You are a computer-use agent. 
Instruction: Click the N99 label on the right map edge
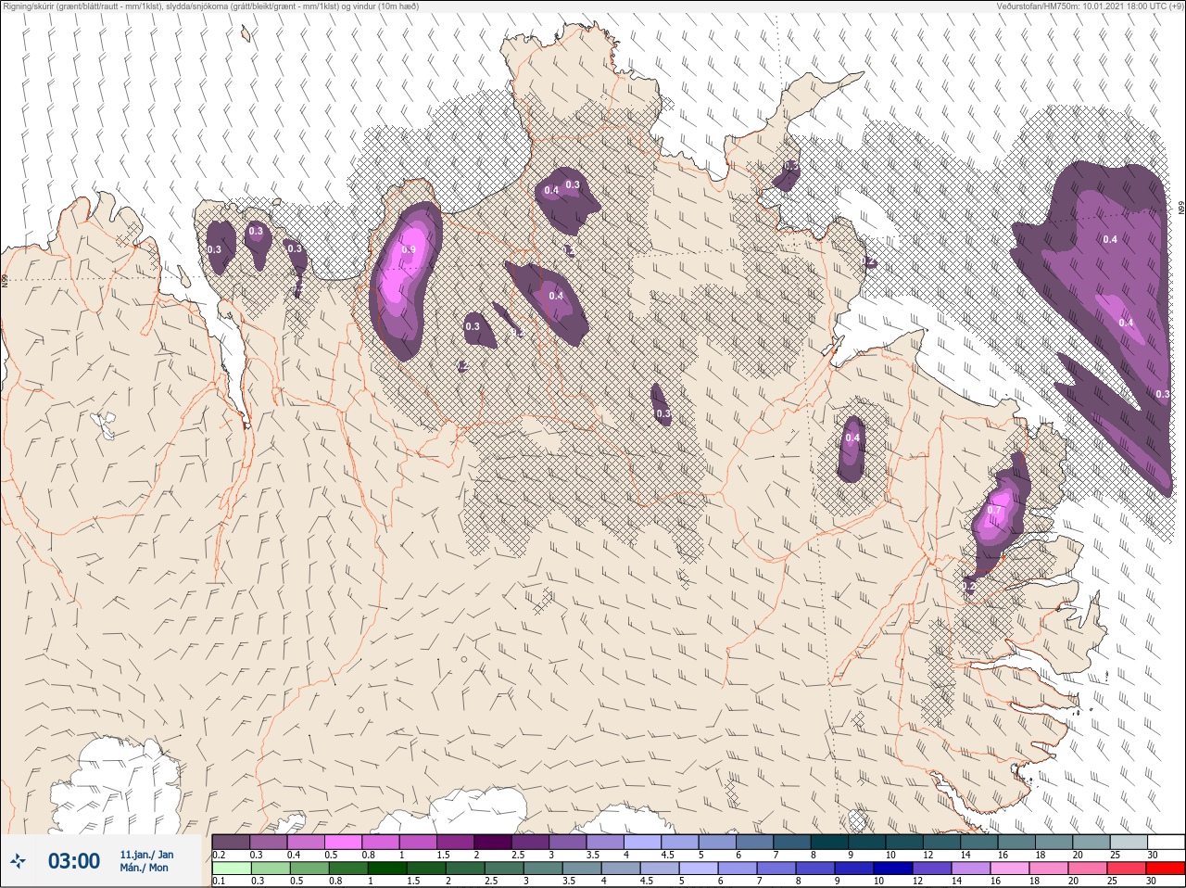tap(1181, 209)
